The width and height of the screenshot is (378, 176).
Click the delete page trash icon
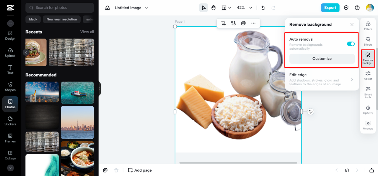(116, 170)
